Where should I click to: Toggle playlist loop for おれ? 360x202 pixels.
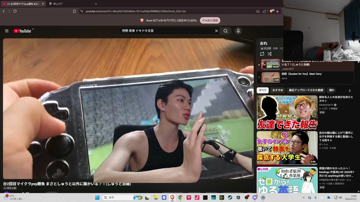[x=262, y=54]
